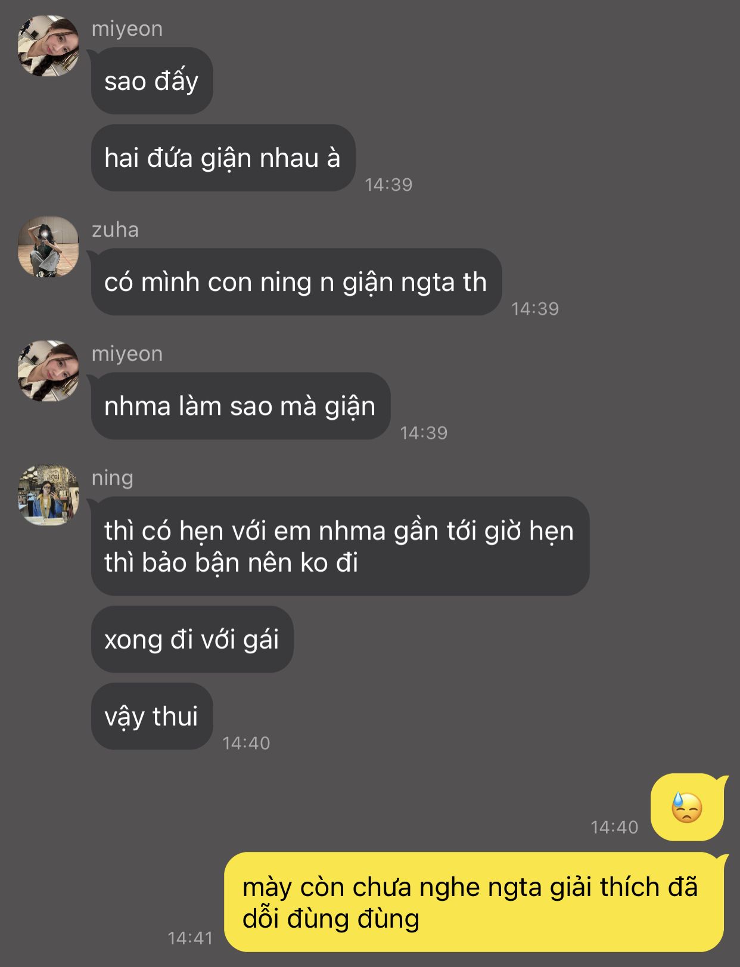Image resolution: width=740 pixels, height=967 pixels.
Task: Tap ning's long message about 'hẹn với em'
Action: pyautogui.click(x=340, y=546)
